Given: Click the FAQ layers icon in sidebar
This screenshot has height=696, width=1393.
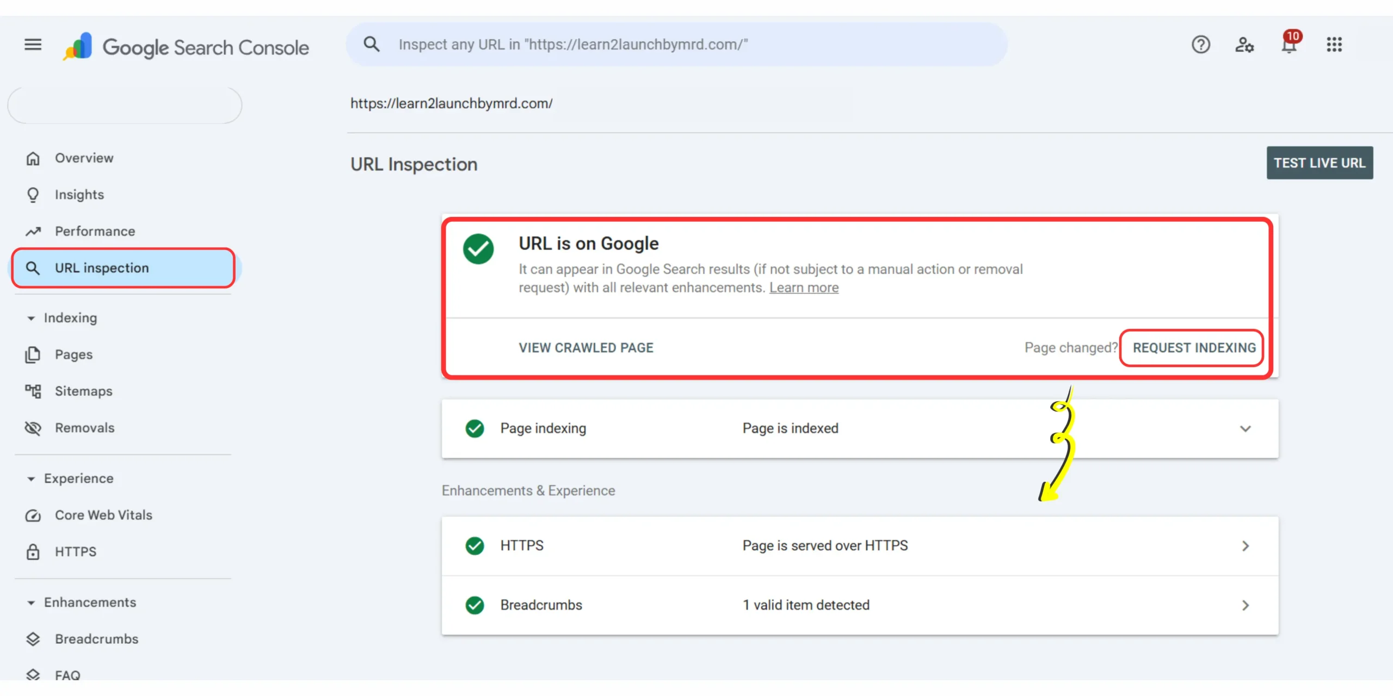Looking at the screenshot, I should click(x=33, y=675).
